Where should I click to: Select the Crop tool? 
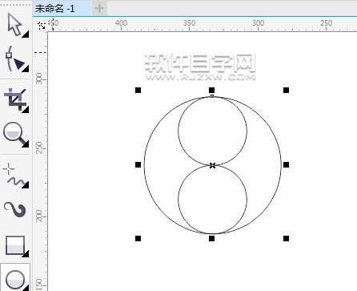pos(14,99)
